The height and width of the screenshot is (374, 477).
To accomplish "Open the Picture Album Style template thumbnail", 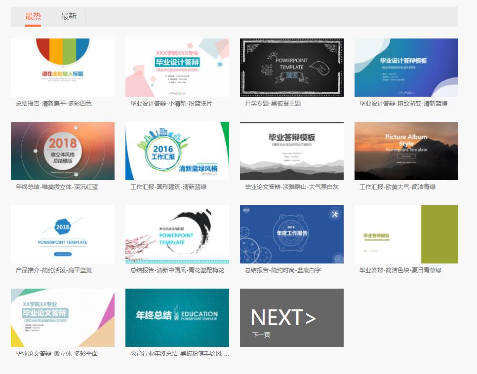I will 406,151.
